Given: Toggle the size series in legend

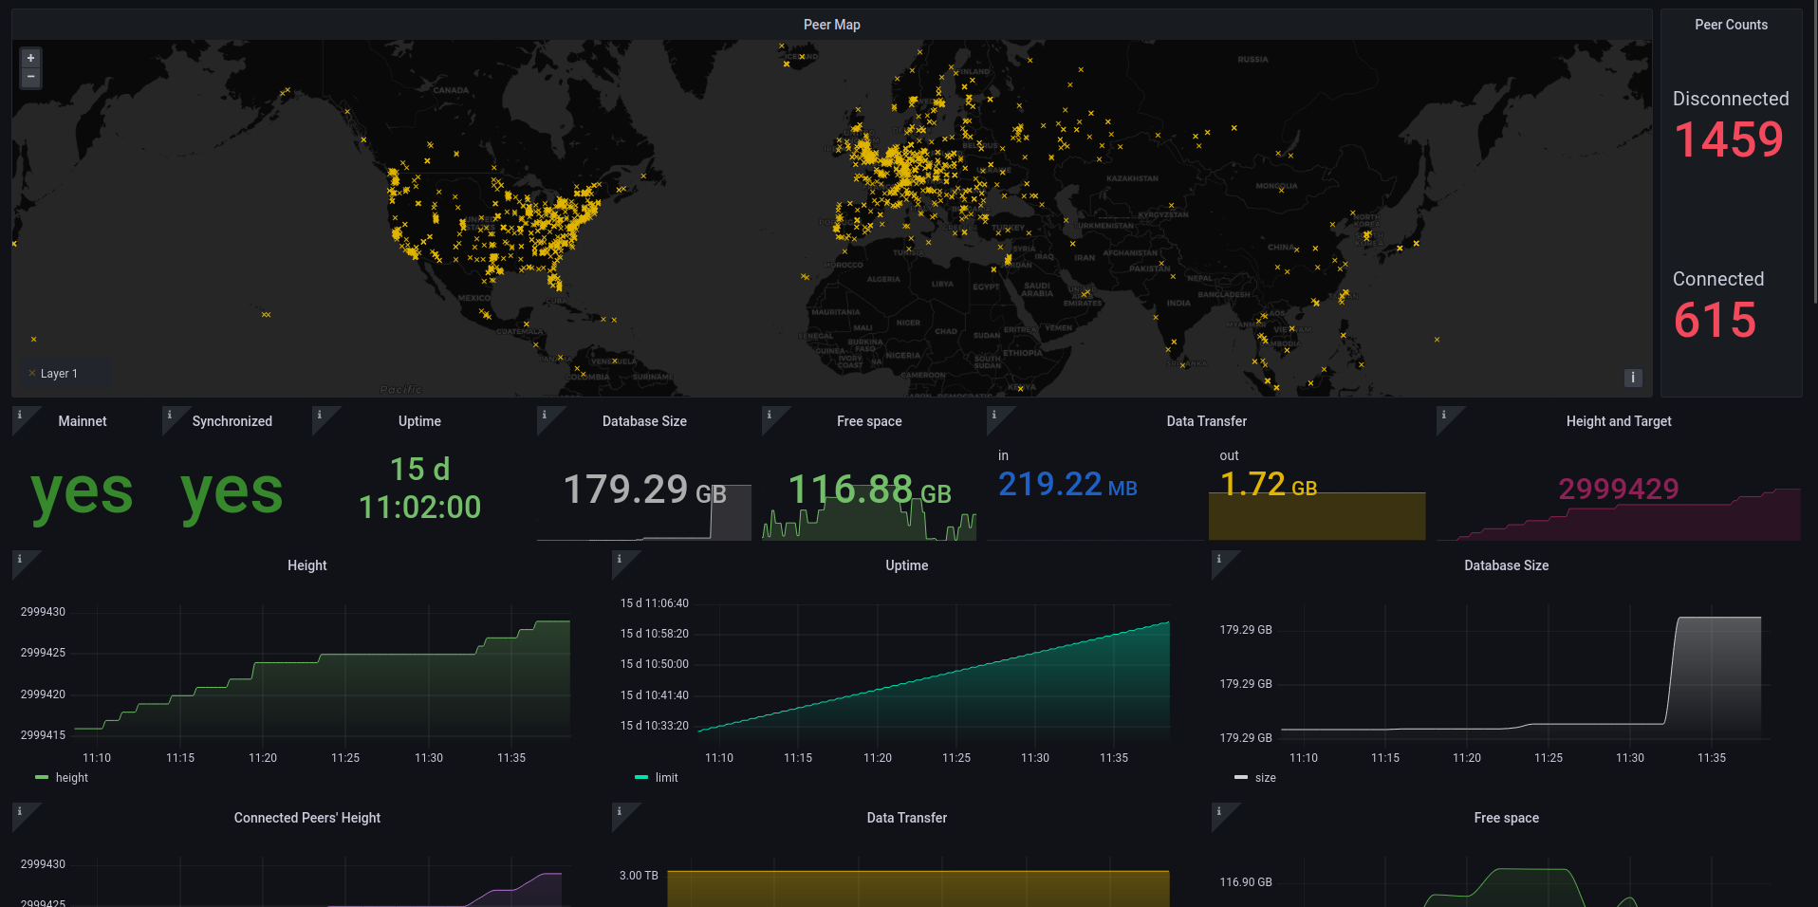Looking at the screenshot, I should (1265, 778).
